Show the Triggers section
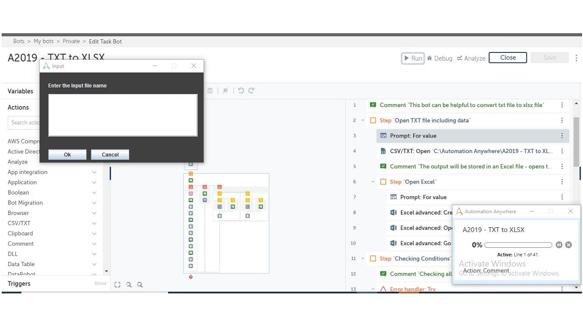Viewport: 583px width, 328px height. (101, 283)
